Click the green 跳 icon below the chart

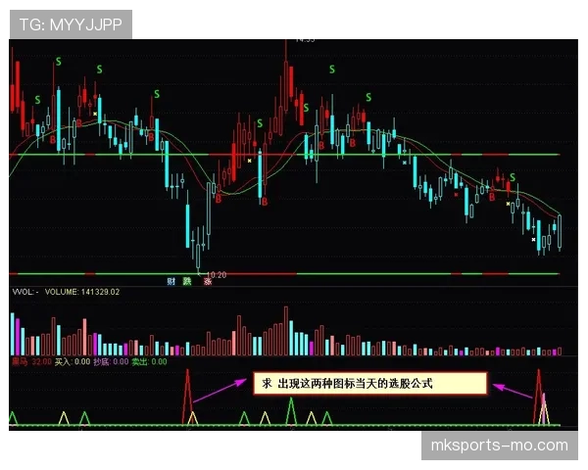click(x=189, y=281)
